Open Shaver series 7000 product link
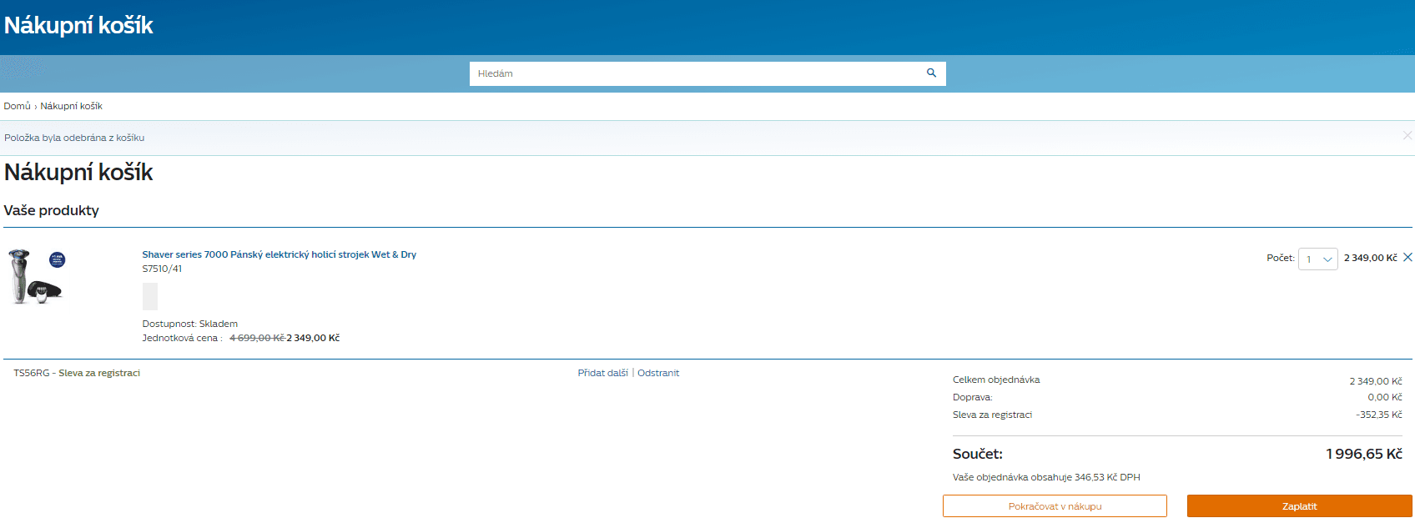The image size is (1415, 518). click(279, 254)
